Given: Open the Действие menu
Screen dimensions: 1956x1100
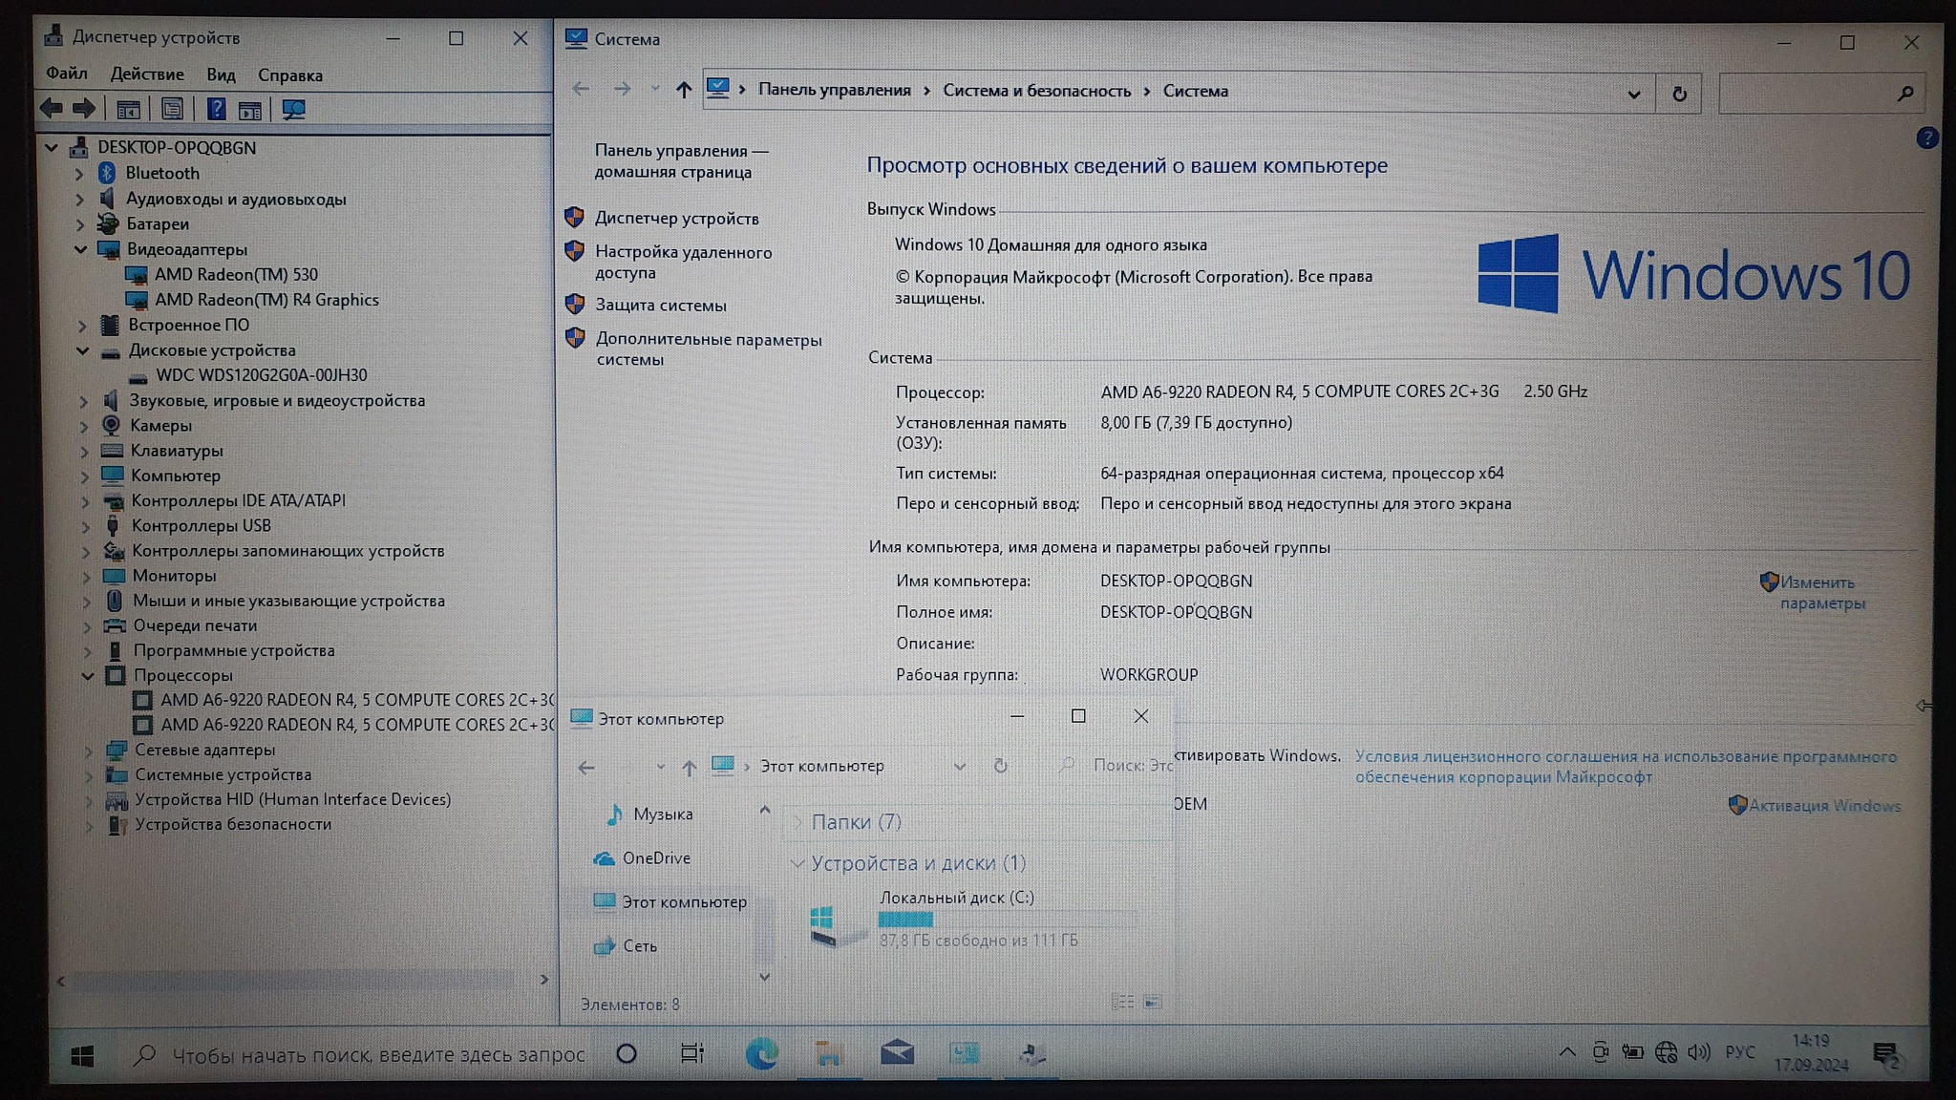Looking at the screenshot, I should point(146,74).
